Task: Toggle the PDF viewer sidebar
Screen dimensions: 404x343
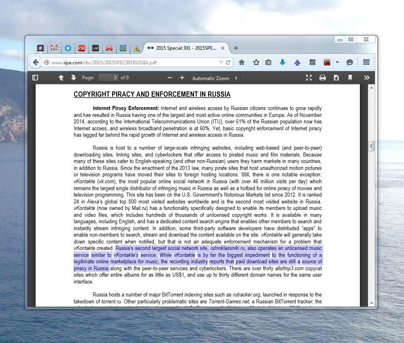Action: click(x=35, y=78)
